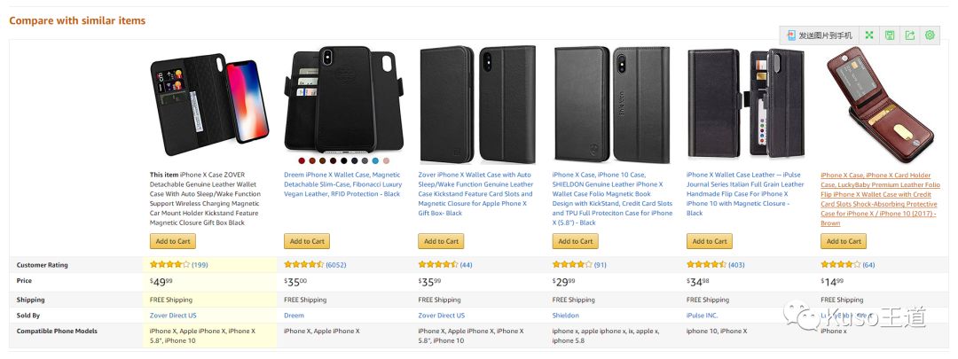Open the green settings gear icon
This screenshot has width=958, height=359.
(x=930, y=35)
